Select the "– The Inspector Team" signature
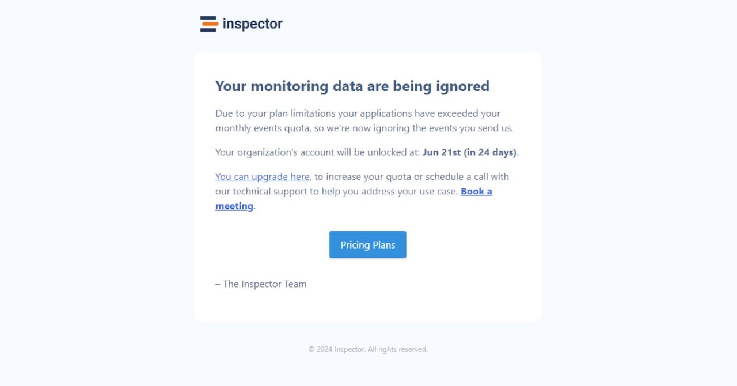This screenshot has height=386, width=737. tap(261, 284)
